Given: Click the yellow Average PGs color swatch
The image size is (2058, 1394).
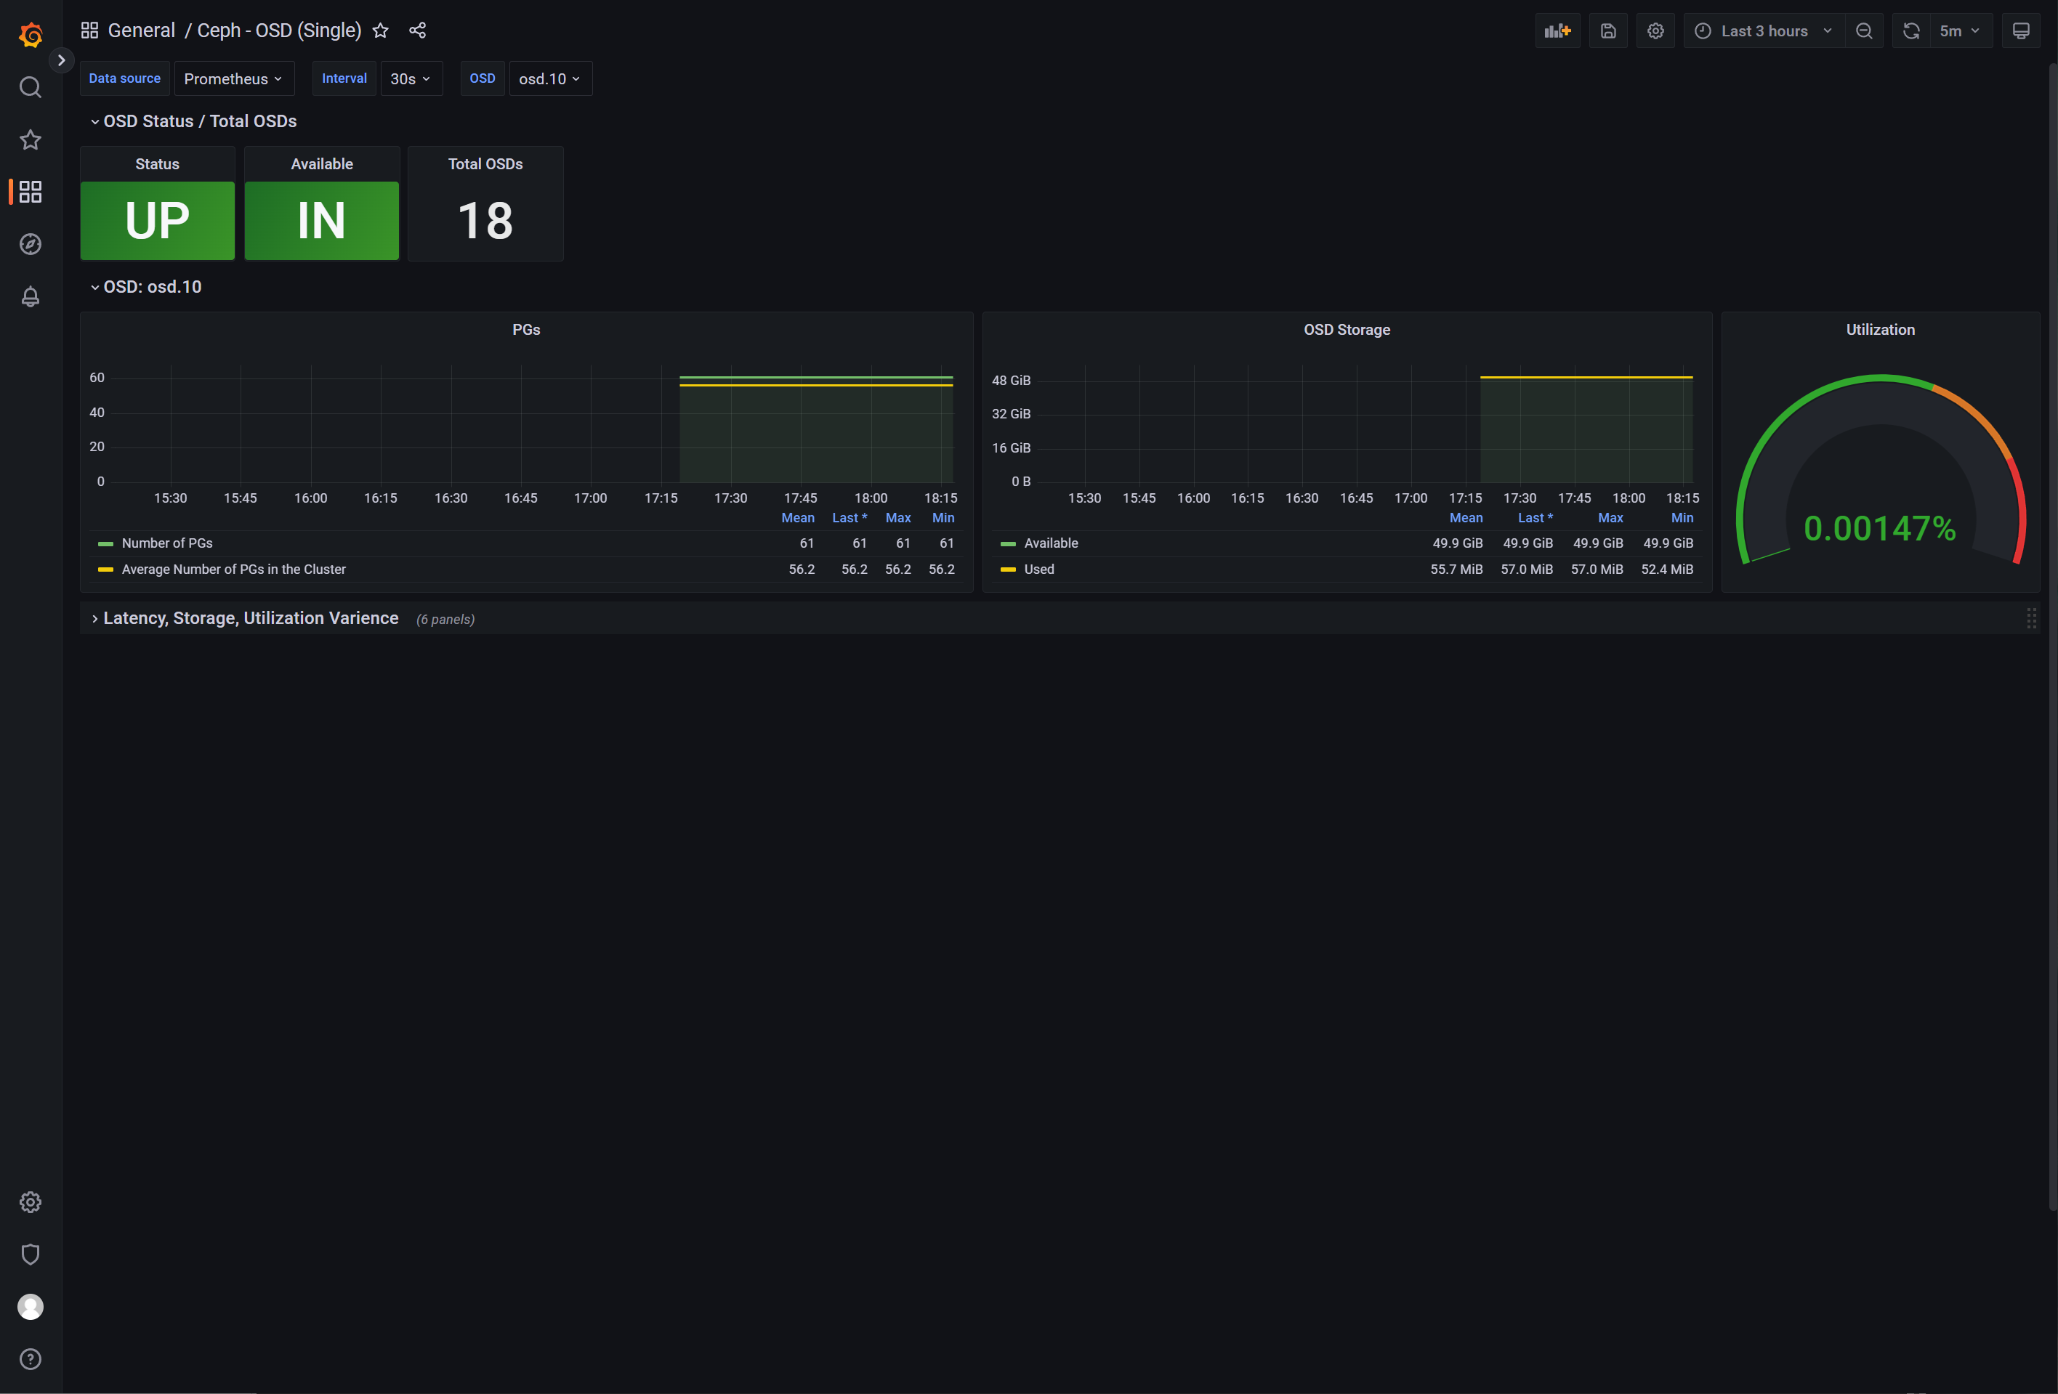Looking at the screenshot, I should pos(105,569).
